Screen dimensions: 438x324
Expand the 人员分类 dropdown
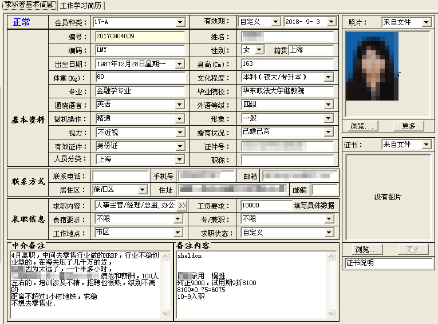coord(180,159)
